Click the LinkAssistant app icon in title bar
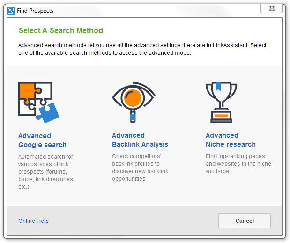Screen dimensions: 290x243 [11, 11]
